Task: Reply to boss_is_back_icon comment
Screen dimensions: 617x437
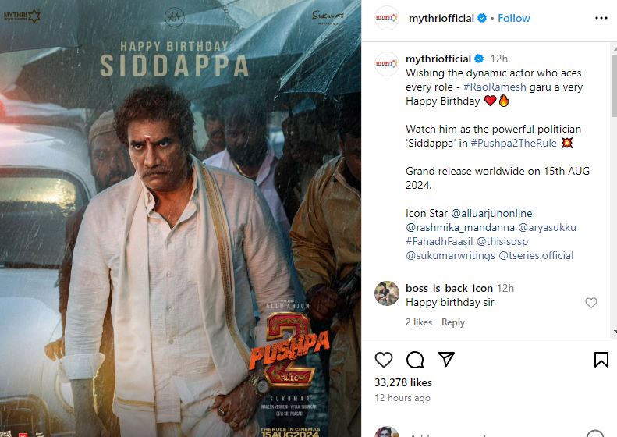Action: point(453,322)
